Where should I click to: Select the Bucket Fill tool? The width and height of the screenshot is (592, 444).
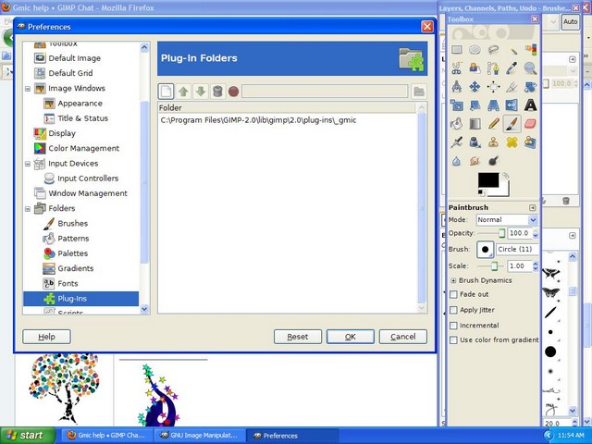tap(457, 123)
